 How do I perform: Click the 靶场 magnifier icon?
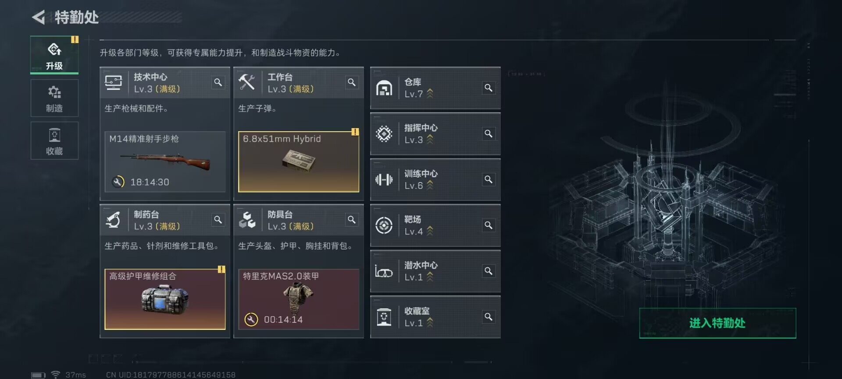click(489, 225)
